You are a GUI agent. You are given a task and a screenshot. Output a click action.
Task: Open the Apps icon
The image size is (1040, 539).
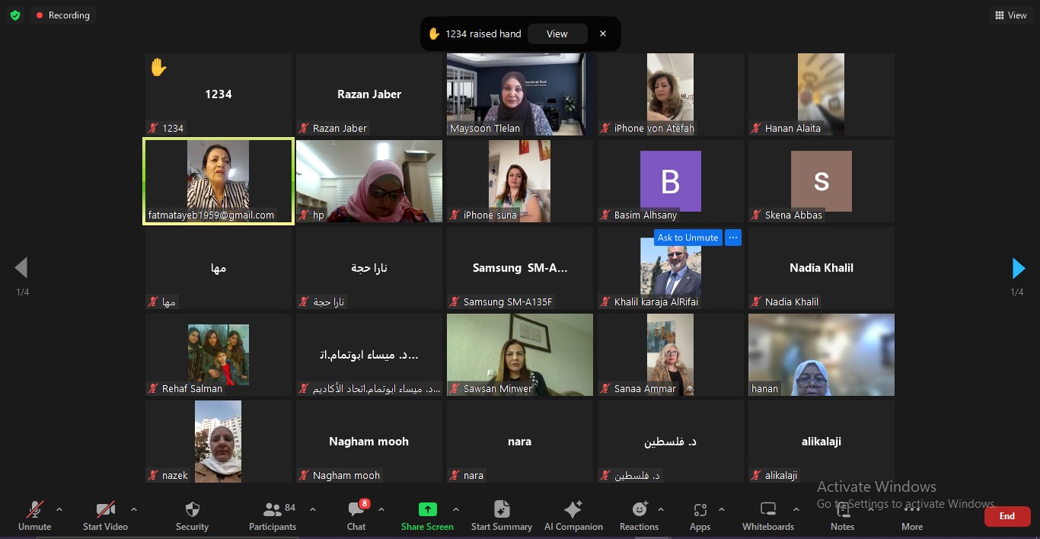click(700, 509)
